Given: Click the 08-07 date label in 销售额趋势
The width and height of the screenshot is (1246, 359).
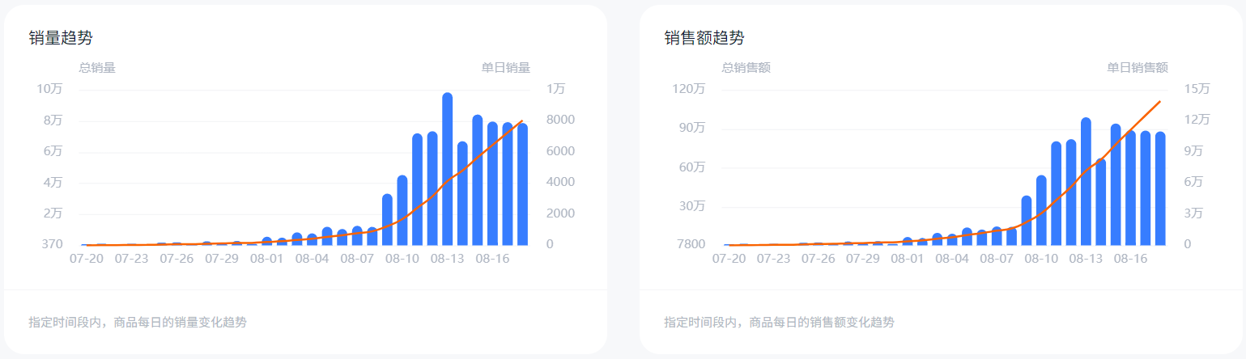Looking at the screenshot, I should (997, 260).
